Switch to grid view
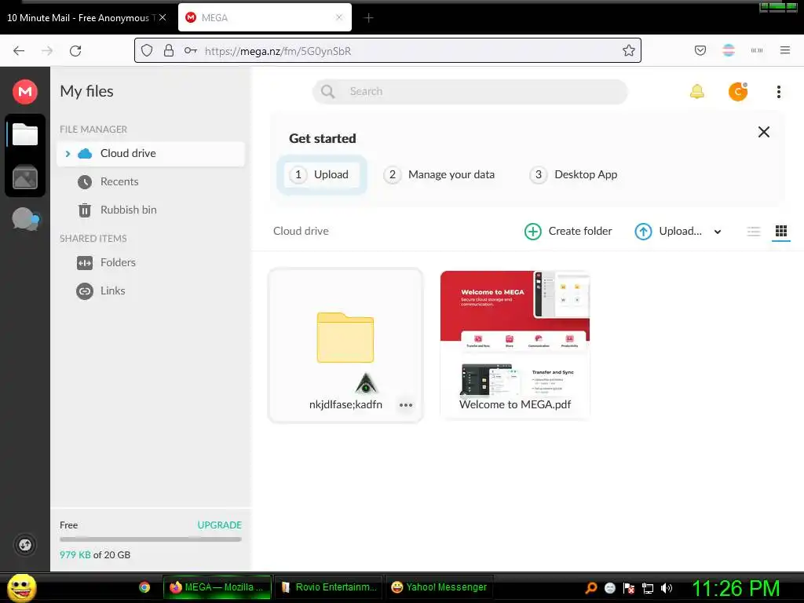The image size is (804, 603). pyautogui.click(x=781, y=232)
